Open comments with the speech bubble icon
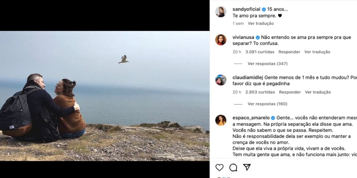Image resolution: width=357 pixels, height=178 pixels. (233, 168)
